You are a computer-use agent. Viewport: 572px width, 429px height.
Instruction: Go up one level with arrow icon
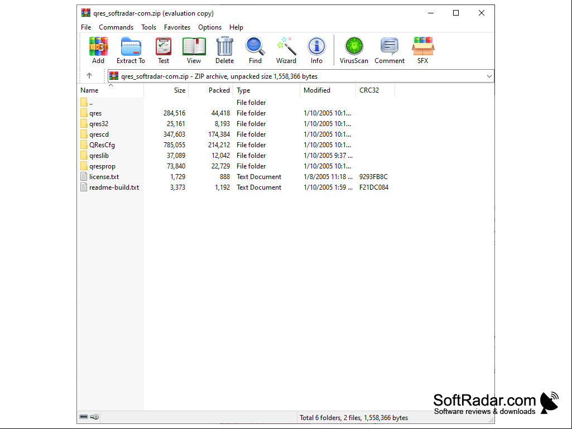89,75
